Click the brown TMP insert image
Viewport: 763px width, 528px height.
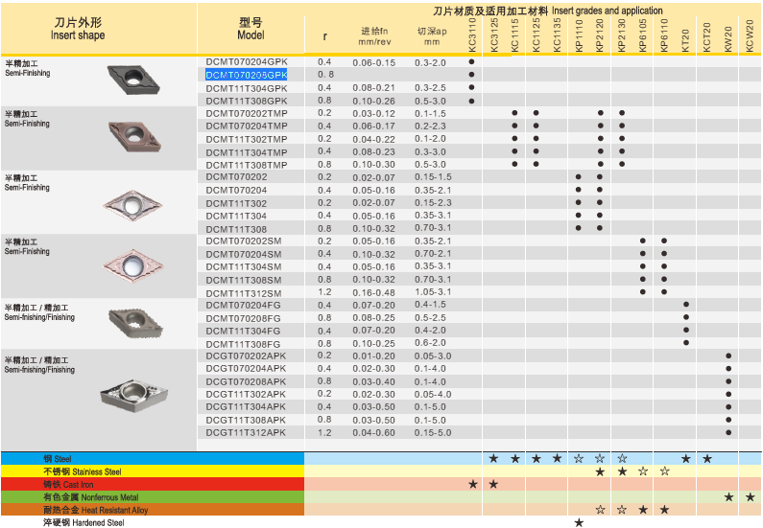point(134,136)
